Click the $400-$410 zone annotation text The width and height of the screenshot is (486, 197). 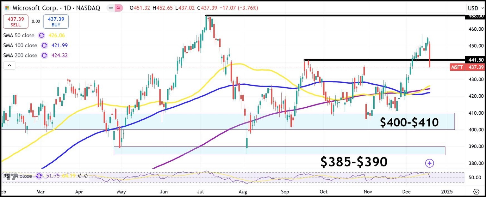pyautogui.click(x=409, y=122)
